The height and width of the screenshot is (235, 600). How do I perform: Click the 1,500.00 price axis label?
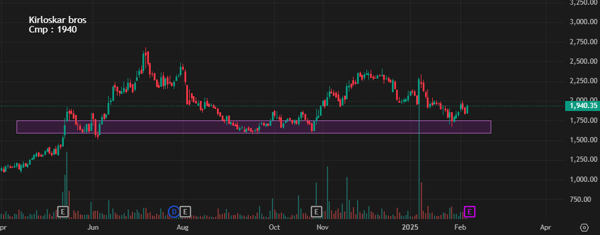[x=584, y=141]
